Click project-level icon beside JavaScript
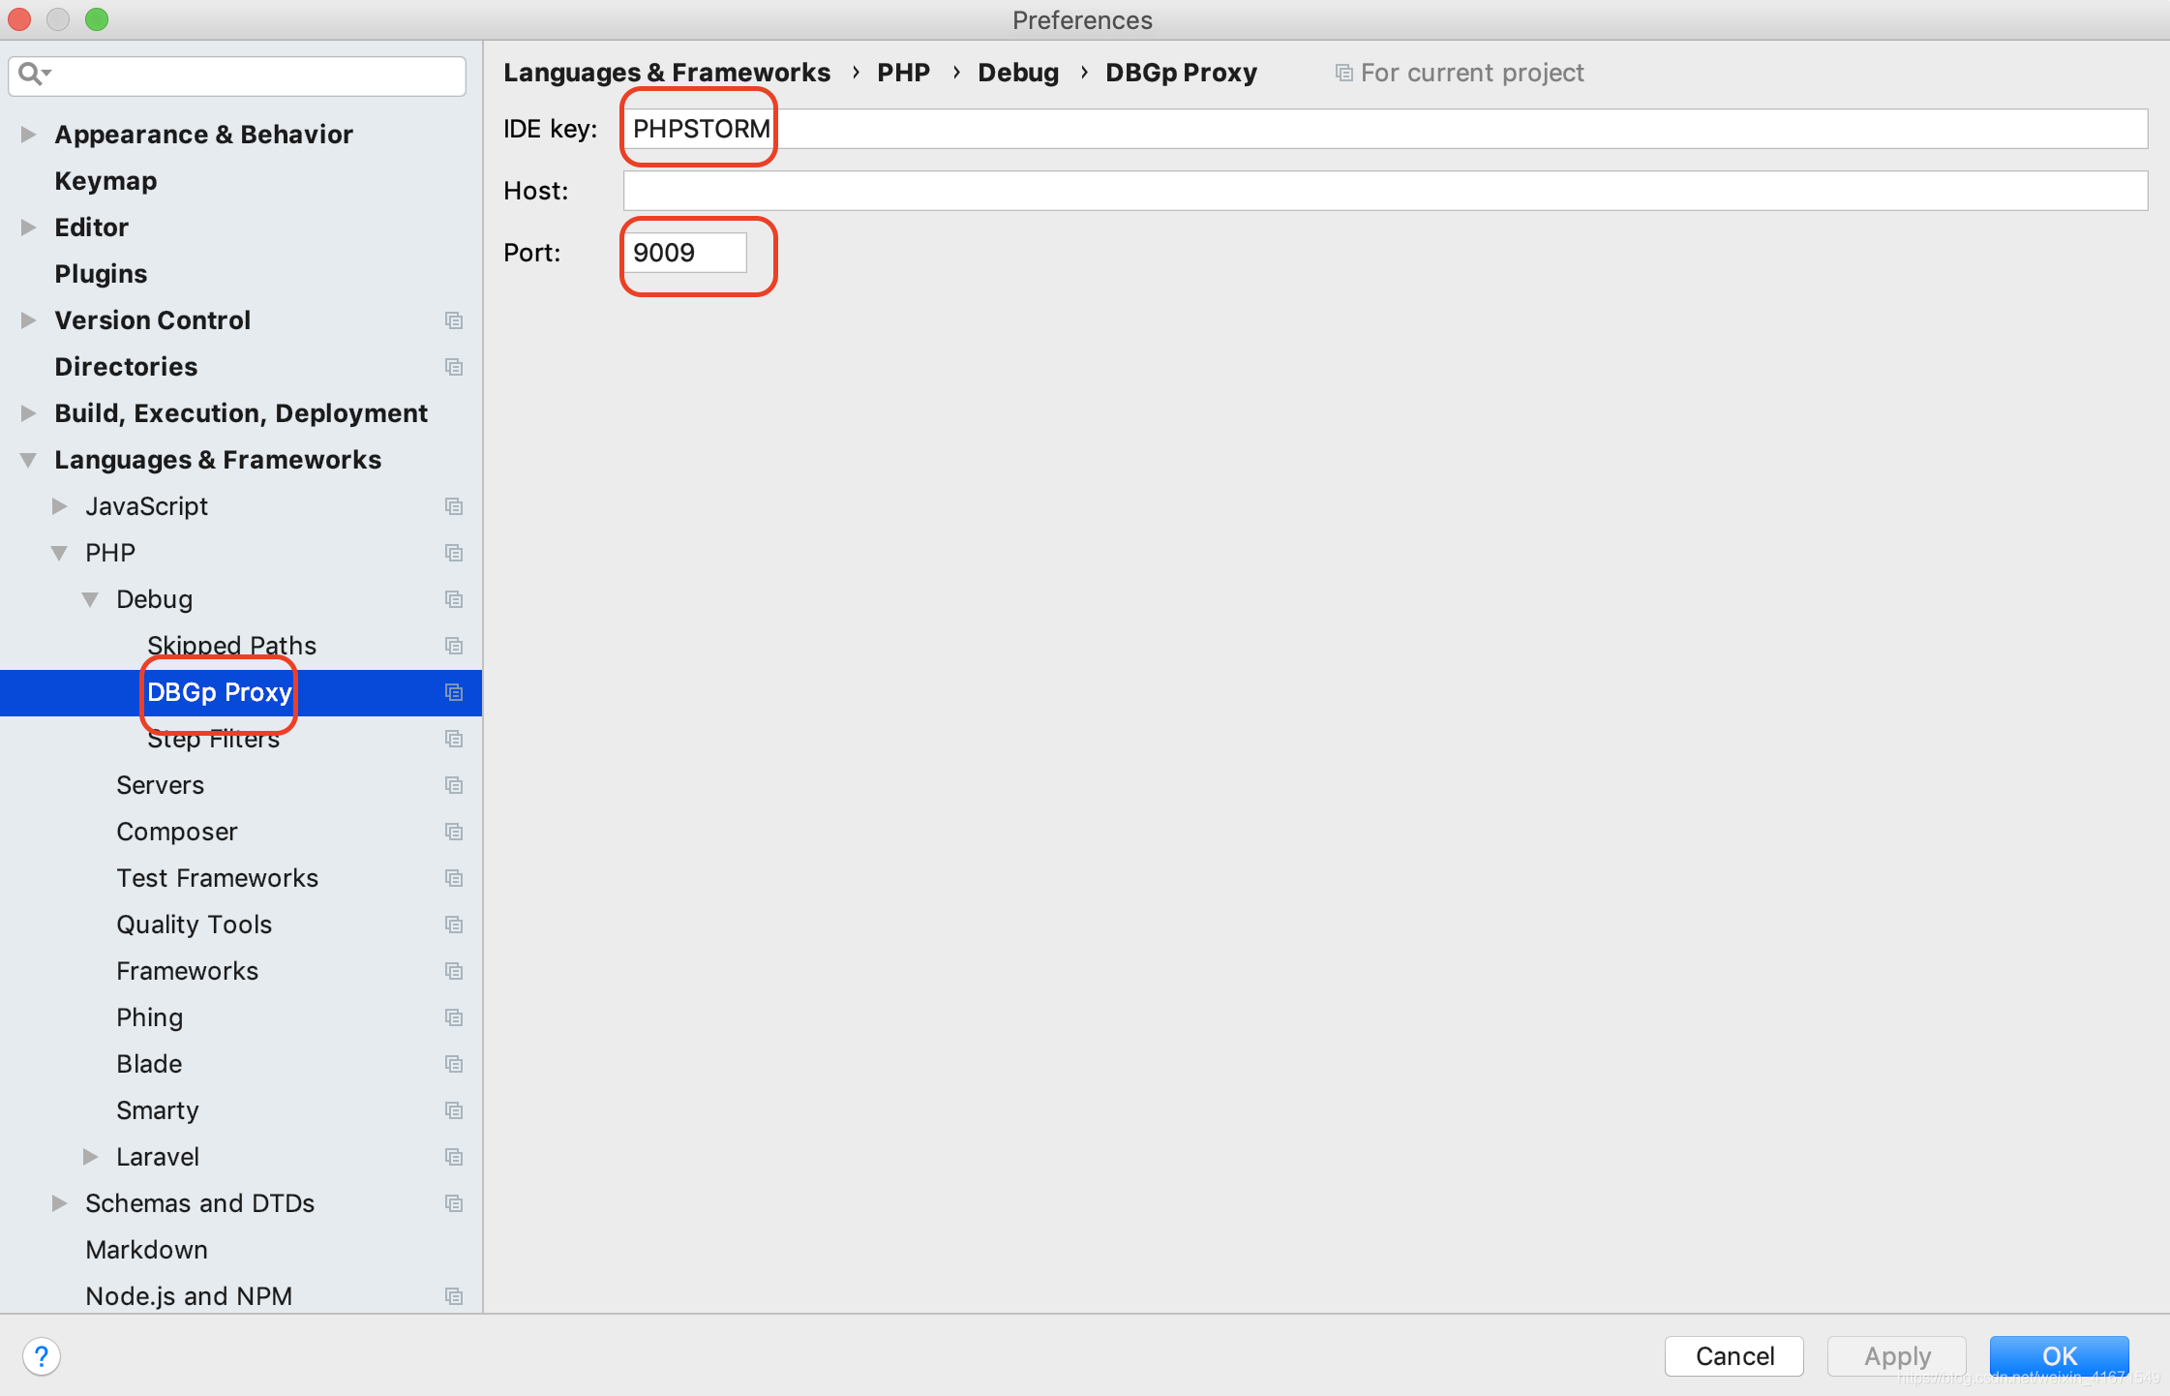This screenshot has height=1396, width=2170. [454, 506]
